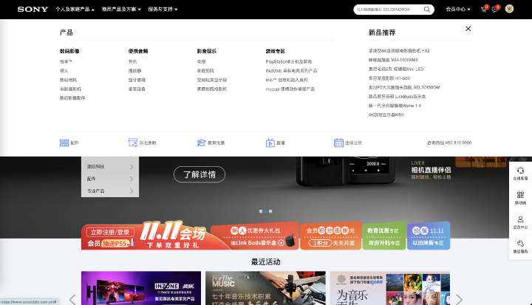Open SEL50150GM lens recommendation

click(x=404, y=88)
